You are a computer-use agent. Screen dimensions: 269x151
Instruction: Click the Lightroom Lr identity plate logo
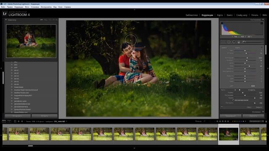pos(5,14)
